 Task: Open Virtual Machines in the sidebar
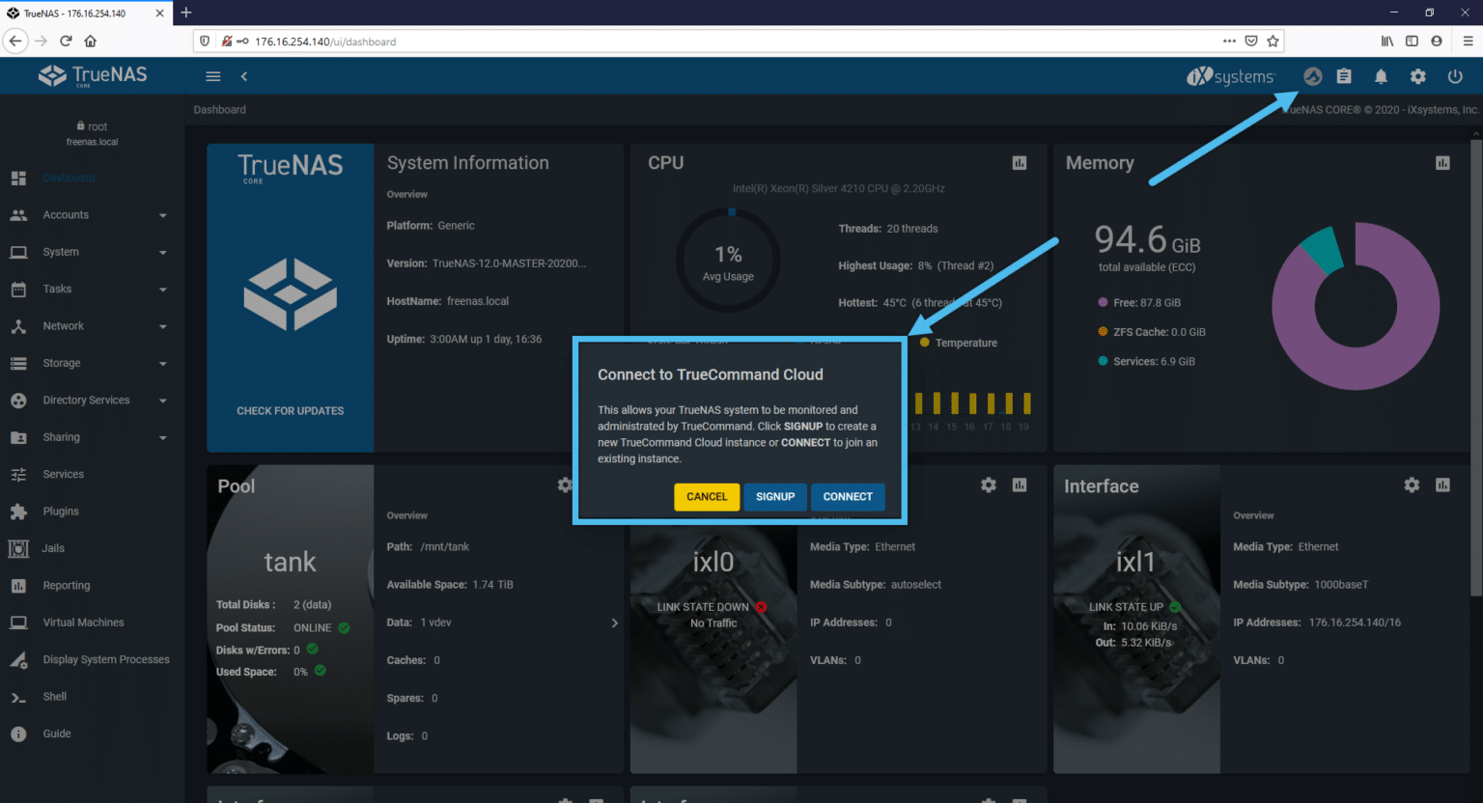coord(93,623)
